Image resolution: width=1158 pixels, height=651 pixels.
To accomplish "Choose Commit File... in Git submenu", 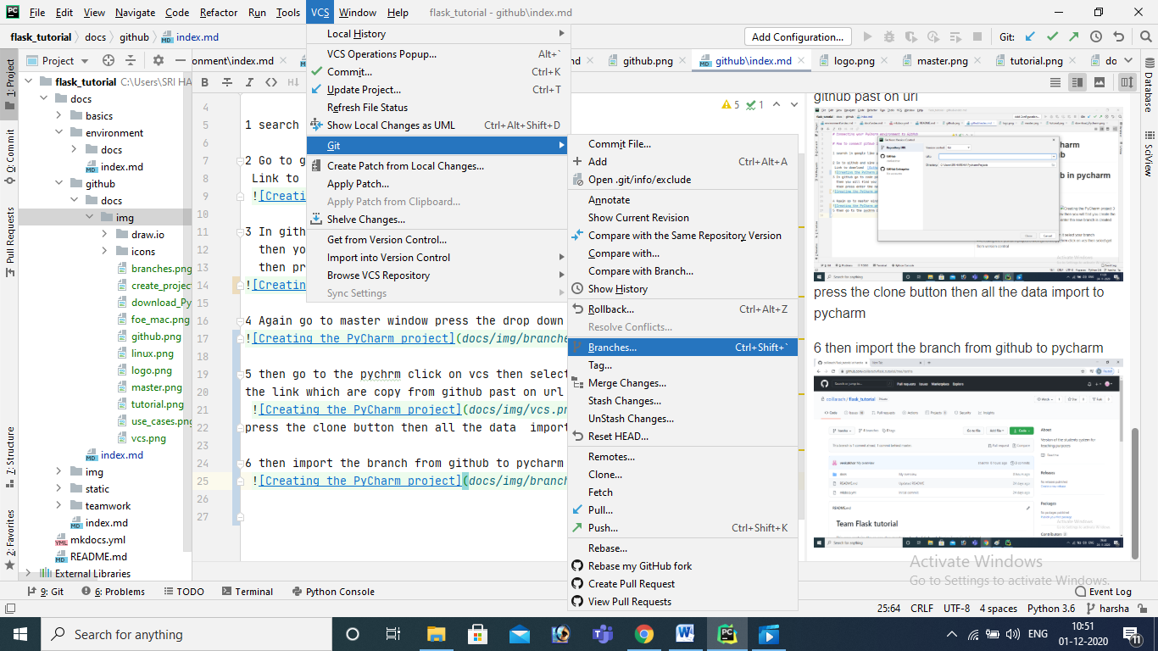I will pyautogui.click(x=682, y=144).
